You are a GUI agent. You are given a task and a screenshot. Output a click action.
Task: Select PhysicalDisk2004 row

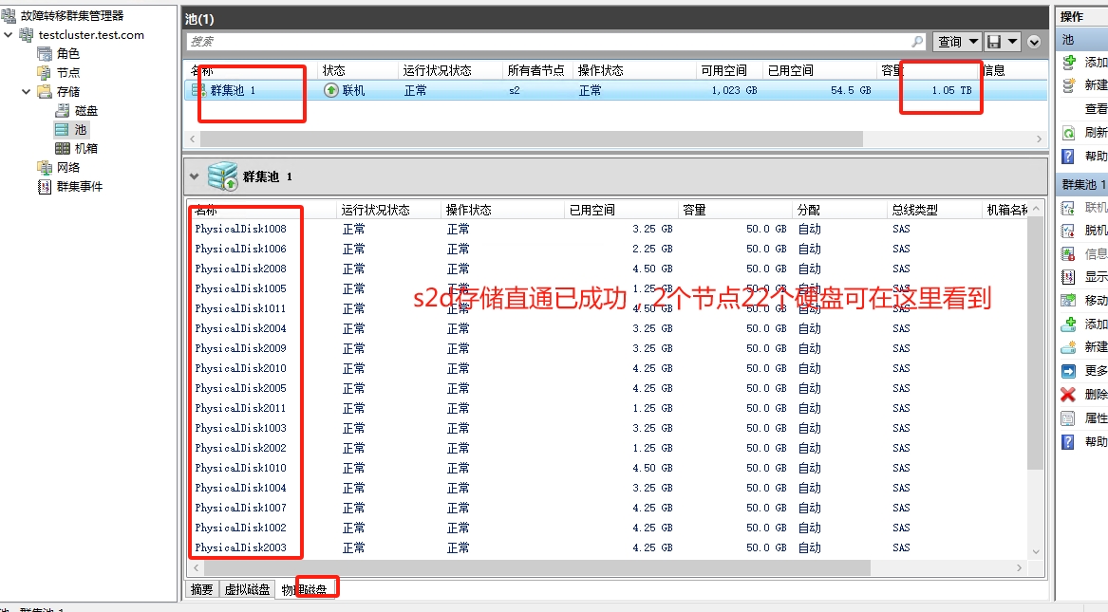[608, 328]
